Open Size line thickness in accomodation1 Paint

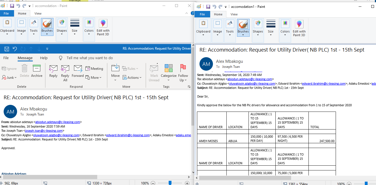(271, 28)
